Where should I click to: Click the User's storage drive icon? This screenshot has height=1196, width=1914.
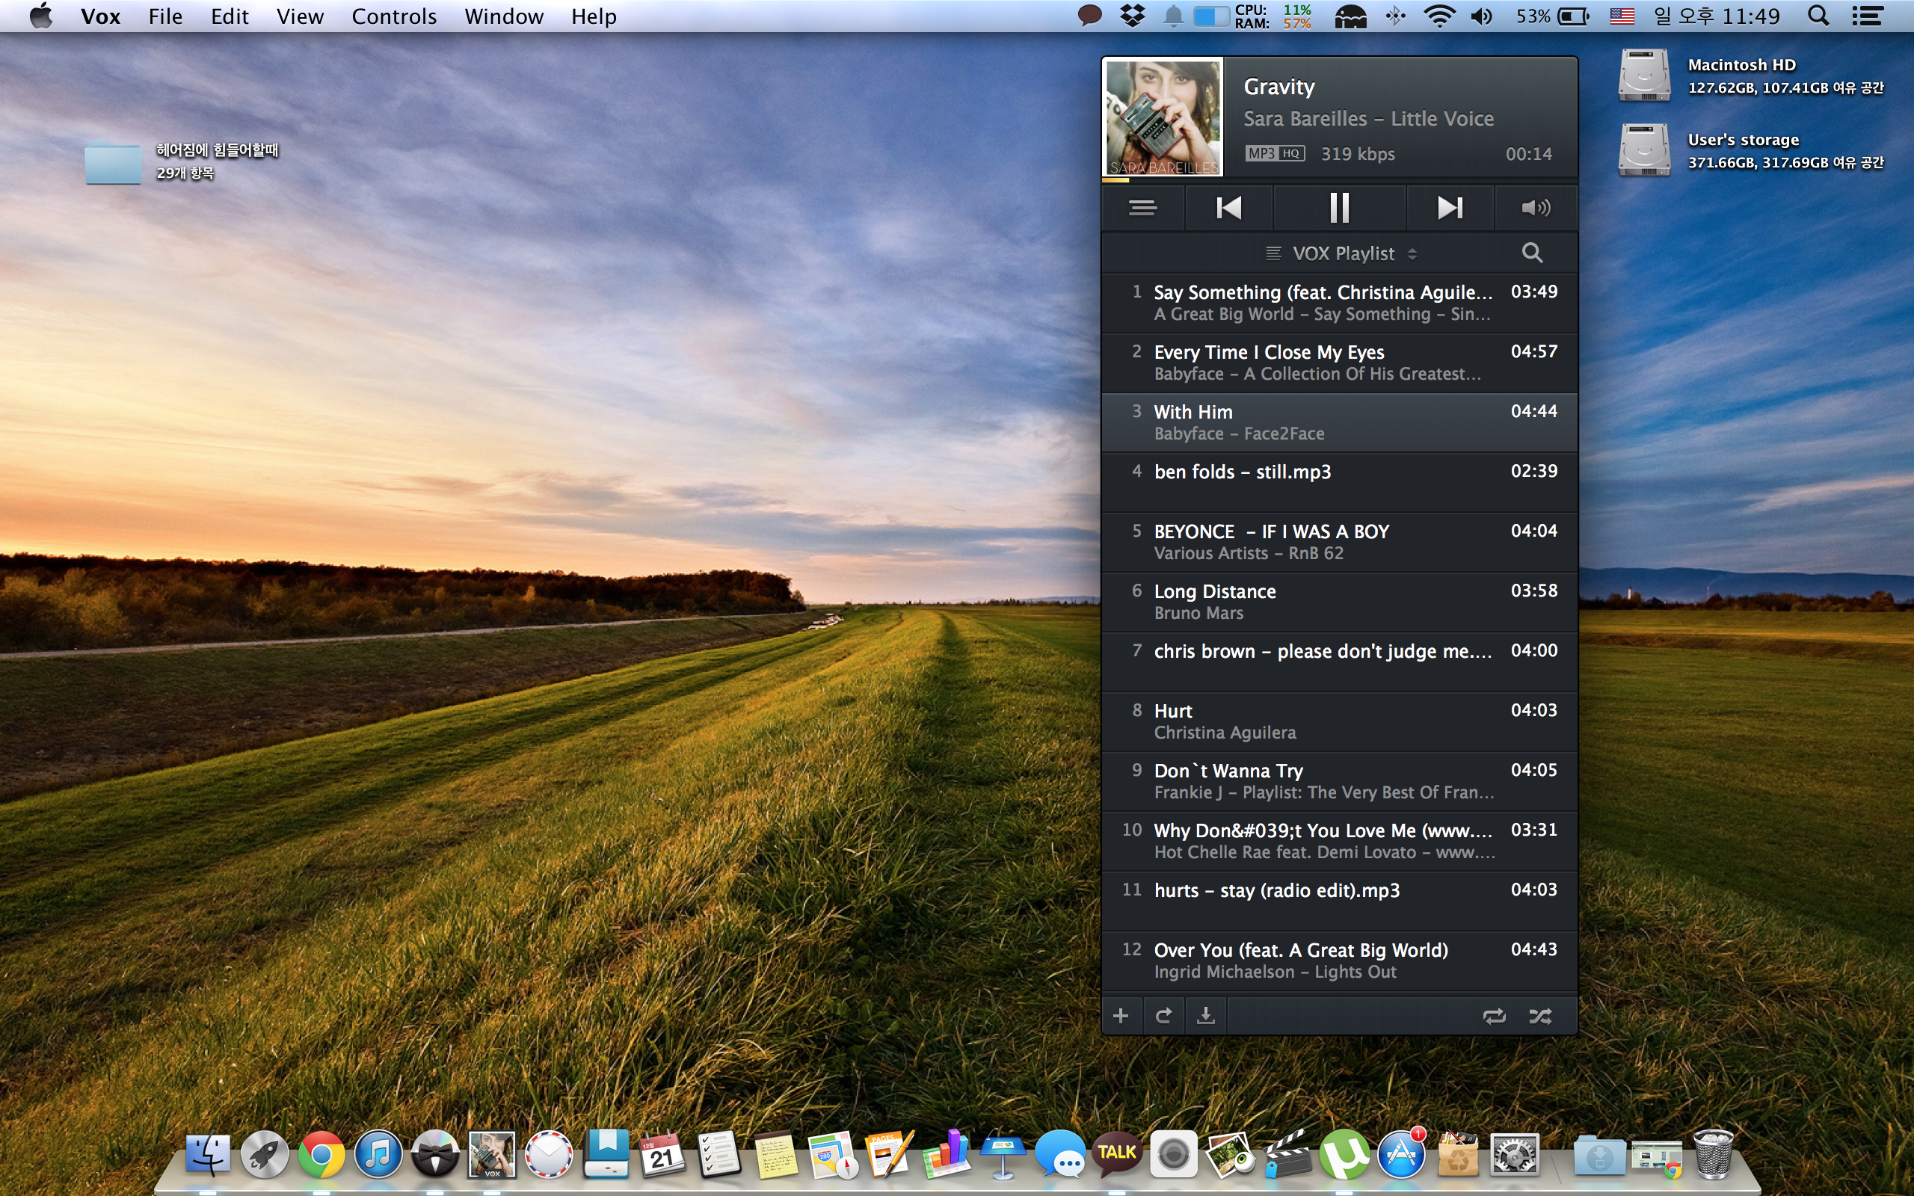coord(1644,150)
